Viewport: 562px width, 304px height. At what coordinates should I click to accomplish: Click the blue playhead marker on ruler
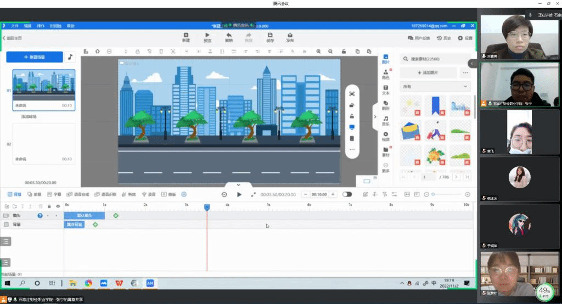207,207
